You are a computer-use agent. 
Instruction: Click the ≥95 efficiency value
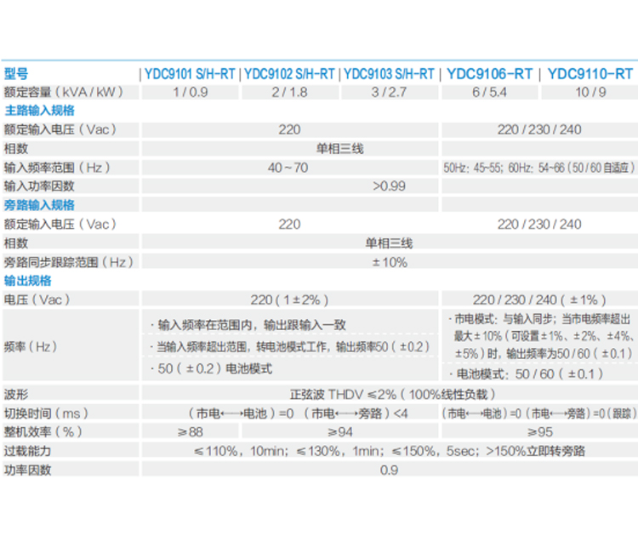pyautogui.click(x=539, y=432)
